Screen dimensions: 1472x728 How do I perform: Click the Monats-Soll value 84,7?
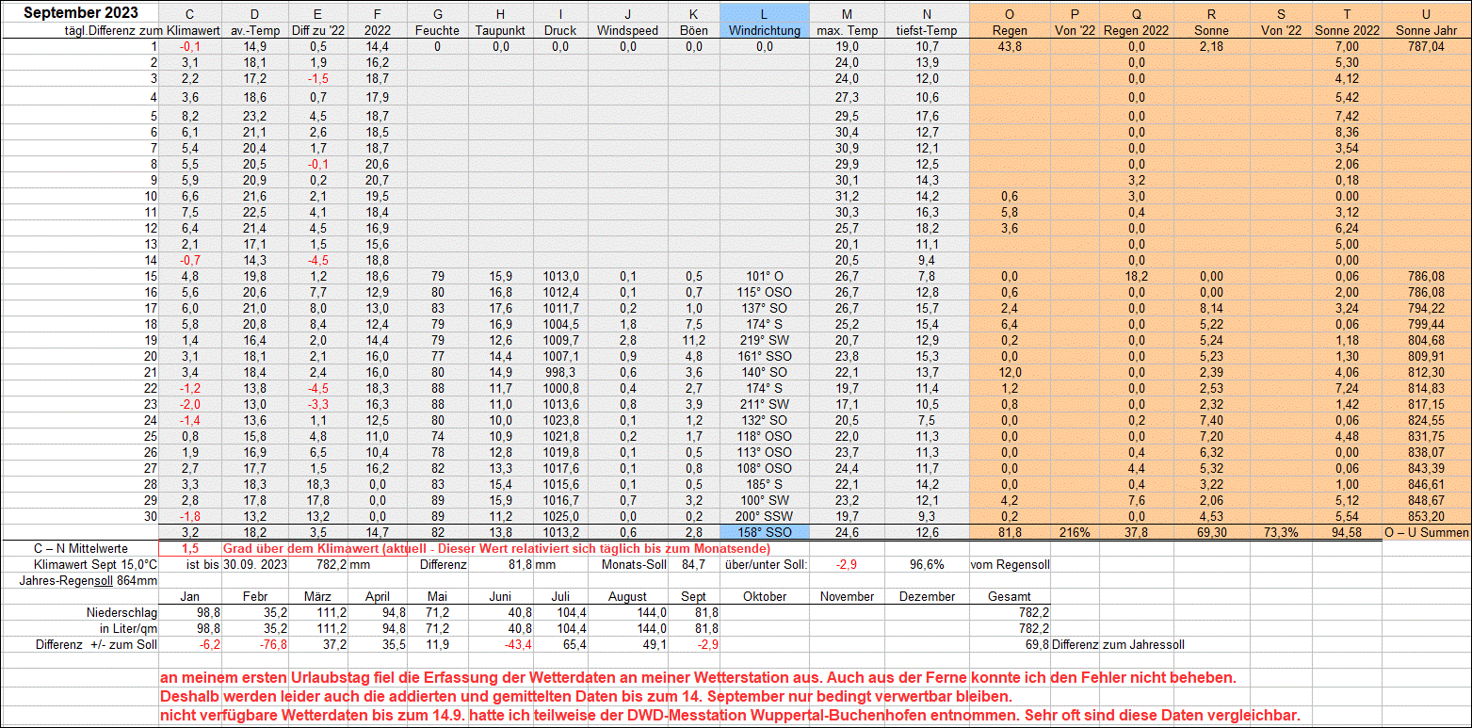(693, 564)
